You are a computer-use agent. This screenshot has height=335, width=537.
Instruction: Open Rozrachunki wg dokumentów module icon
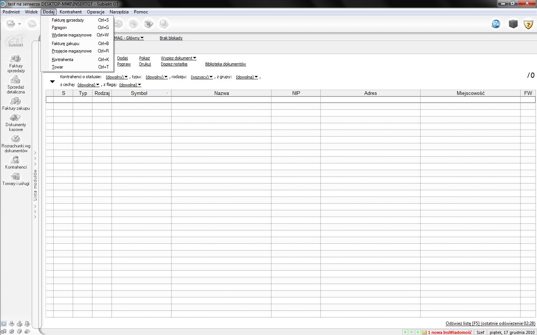[x=16, y=139]
